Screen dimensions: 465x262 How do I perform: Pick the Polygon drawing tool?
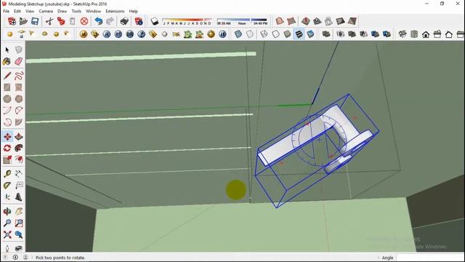18,99
